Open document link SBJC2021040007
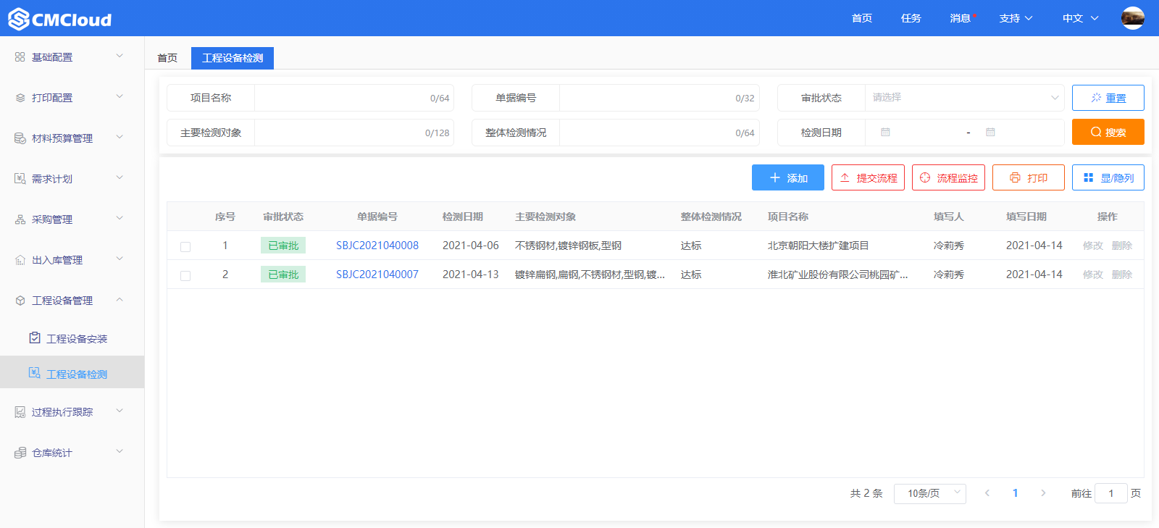Viewport: 1159px width, 528px height. tap(377, 275)
